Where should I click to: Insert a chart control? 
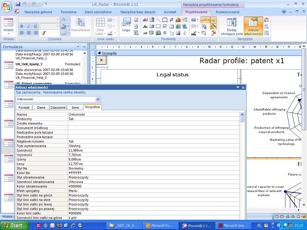click(178, 20)
